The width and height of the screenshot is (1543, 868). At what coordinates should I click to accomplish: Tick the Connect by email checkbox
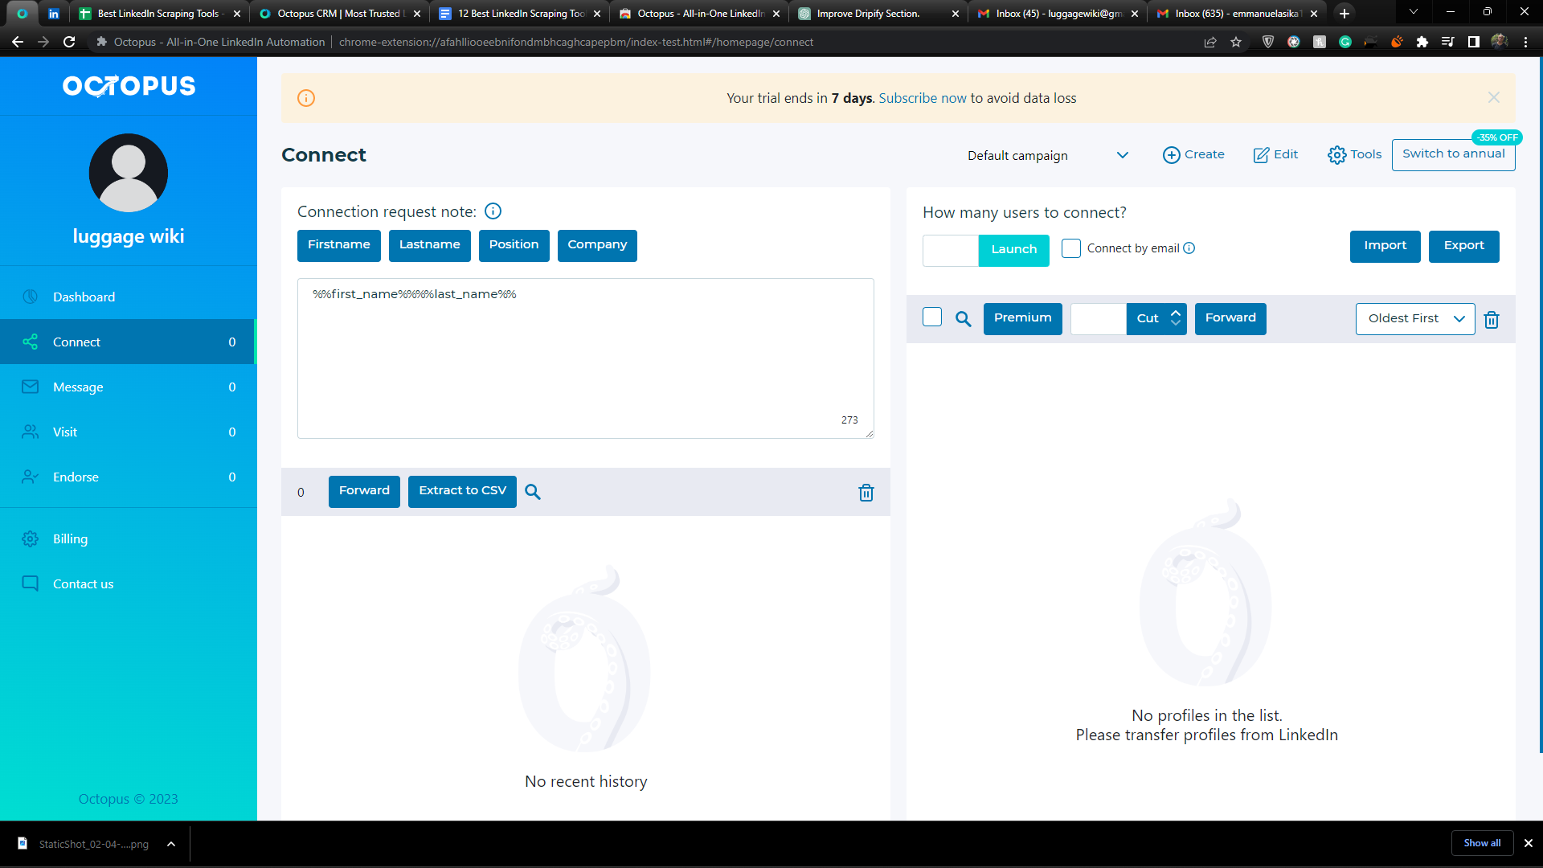(1071, 248)
